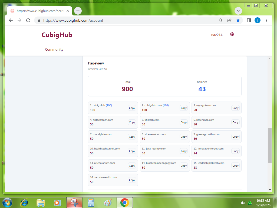Copy the cubig.club site link
The height and width of the screenshot is (208, 277).
point(132,108)
